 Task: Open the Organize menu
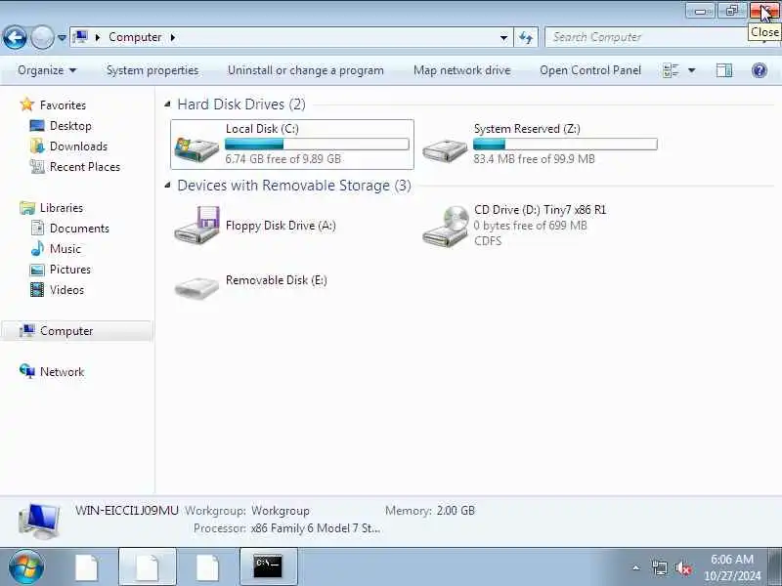(x=47, y=70)
